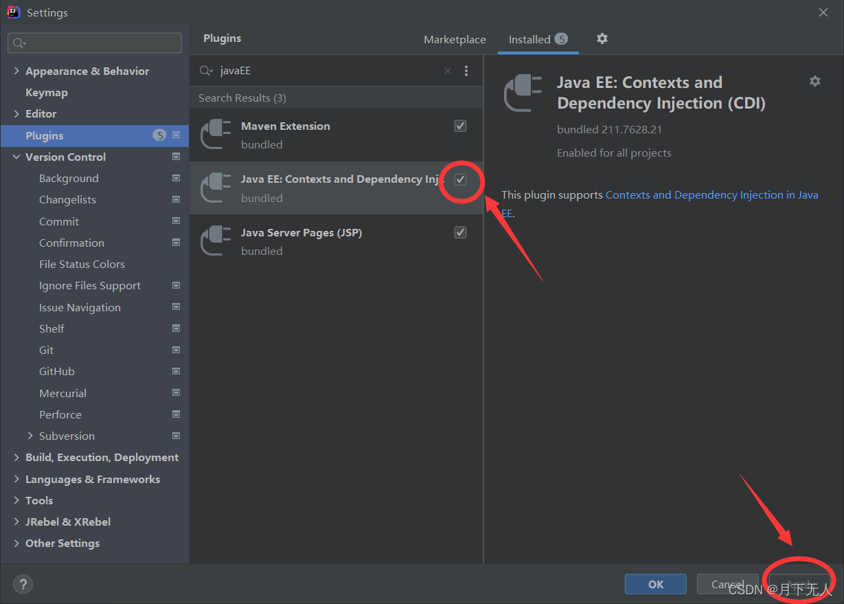Clear the javaEE search with the X icon

pyautogui.click(x=447, y=71)
